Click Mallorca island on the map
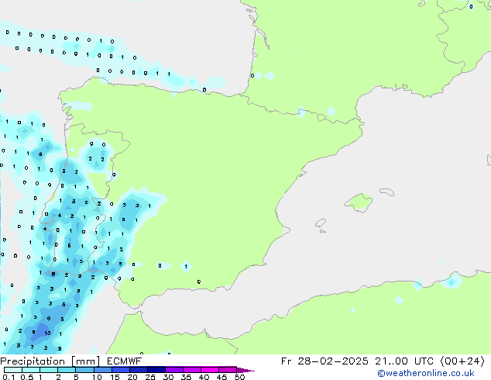The width and height of the screenshot is (491, 380). pyautogui.click(x=359, y=203)
